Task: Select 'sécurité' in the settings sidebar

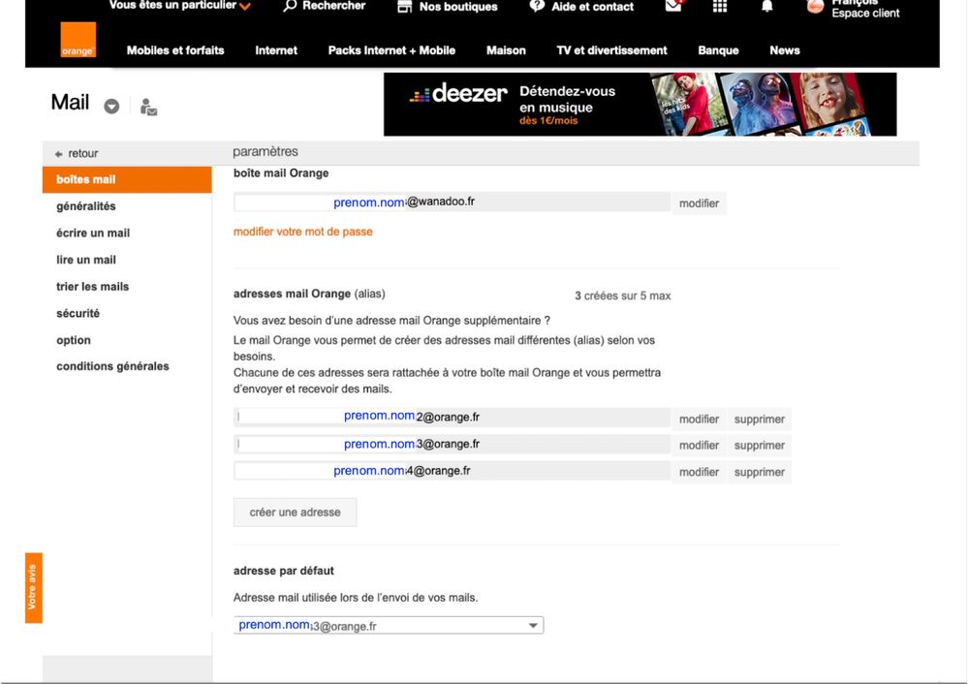Action: [x=78, y=313]
